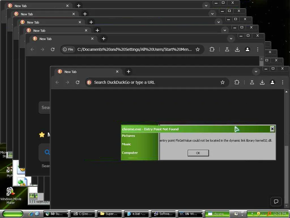Add new tab in file-path window
This screenshot has height=218, width=290.
coord(104,39)
